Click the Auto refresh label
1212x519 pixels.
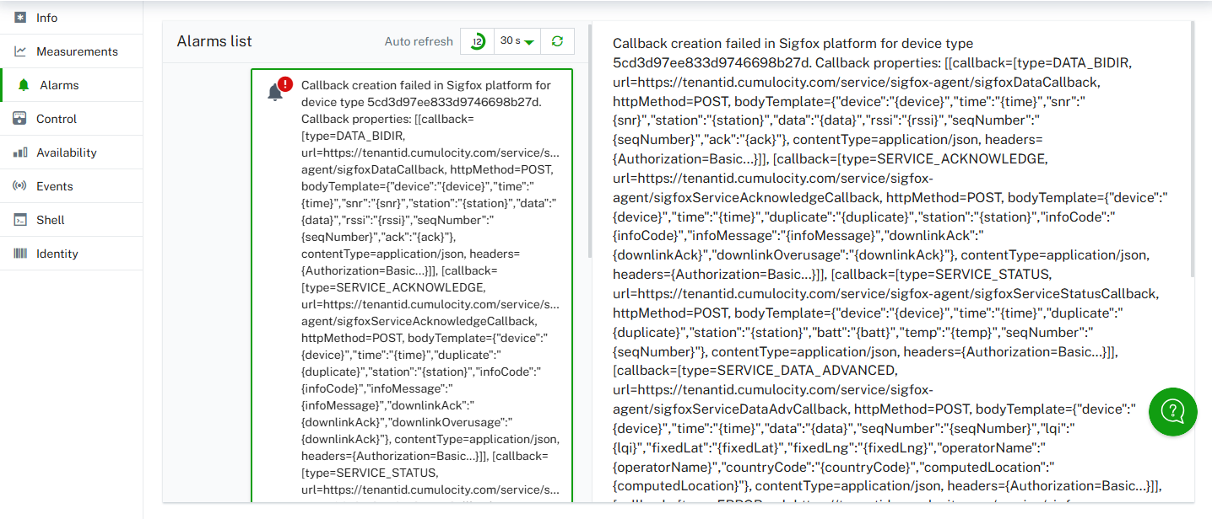(419, 40)
